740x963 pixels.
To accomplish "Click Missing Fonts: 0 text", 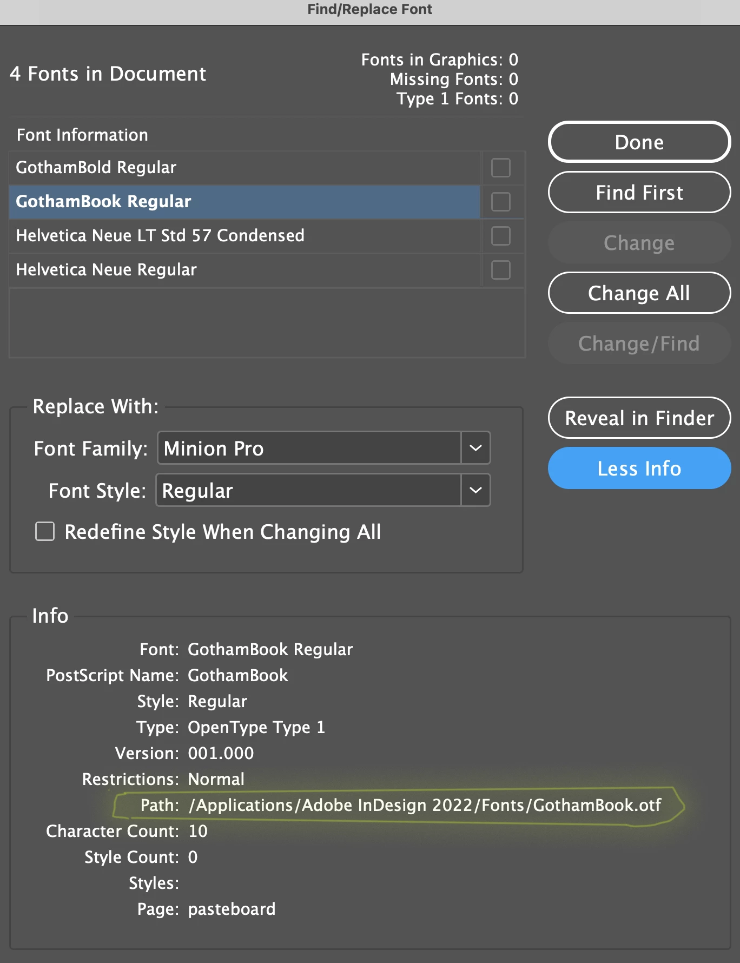I will tap(454, 80).
